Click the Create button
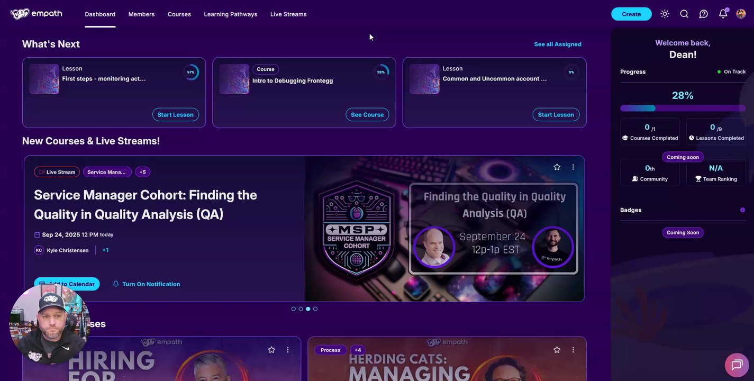 pos(631,14)
